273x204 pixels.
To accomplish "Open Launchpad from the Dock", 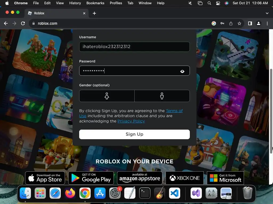I will tap(40, 193).
